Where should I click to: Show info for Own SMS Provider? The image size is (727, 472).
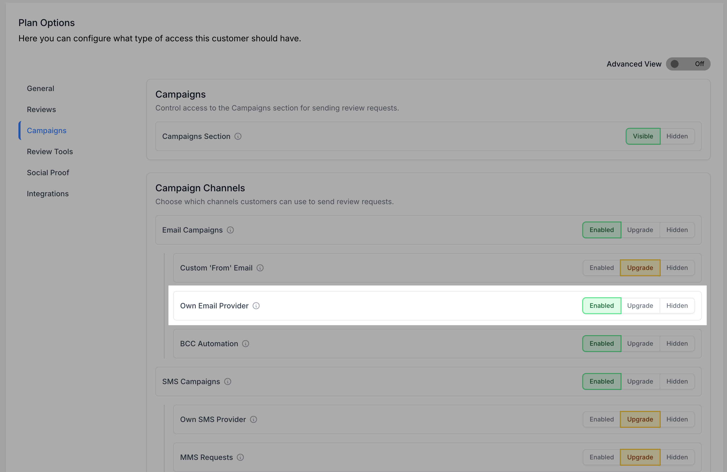click(253, 419)
